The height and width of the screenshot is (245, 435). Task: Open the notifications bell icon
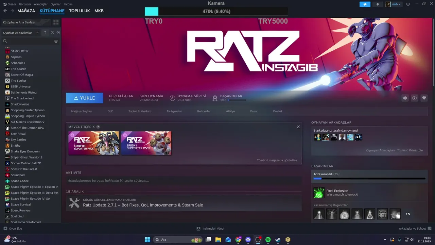pyautogui.click(x=378, y=4)
